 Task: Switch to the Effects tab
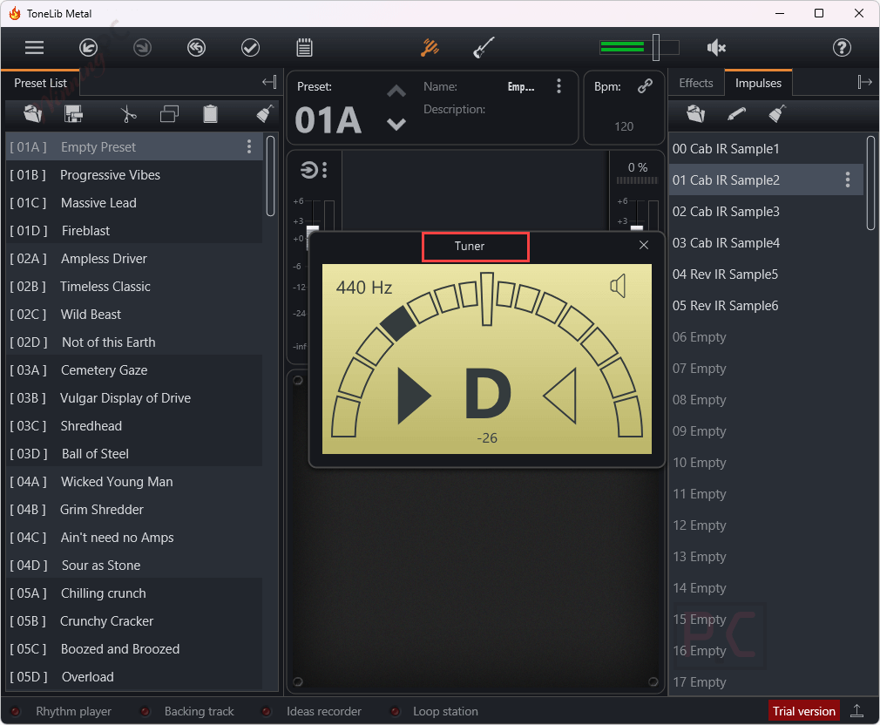696,83
